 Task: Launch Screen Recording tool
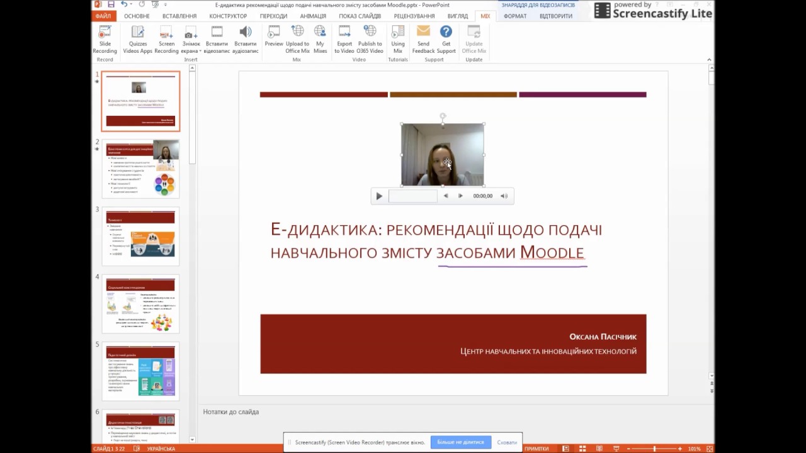[166, 39]
